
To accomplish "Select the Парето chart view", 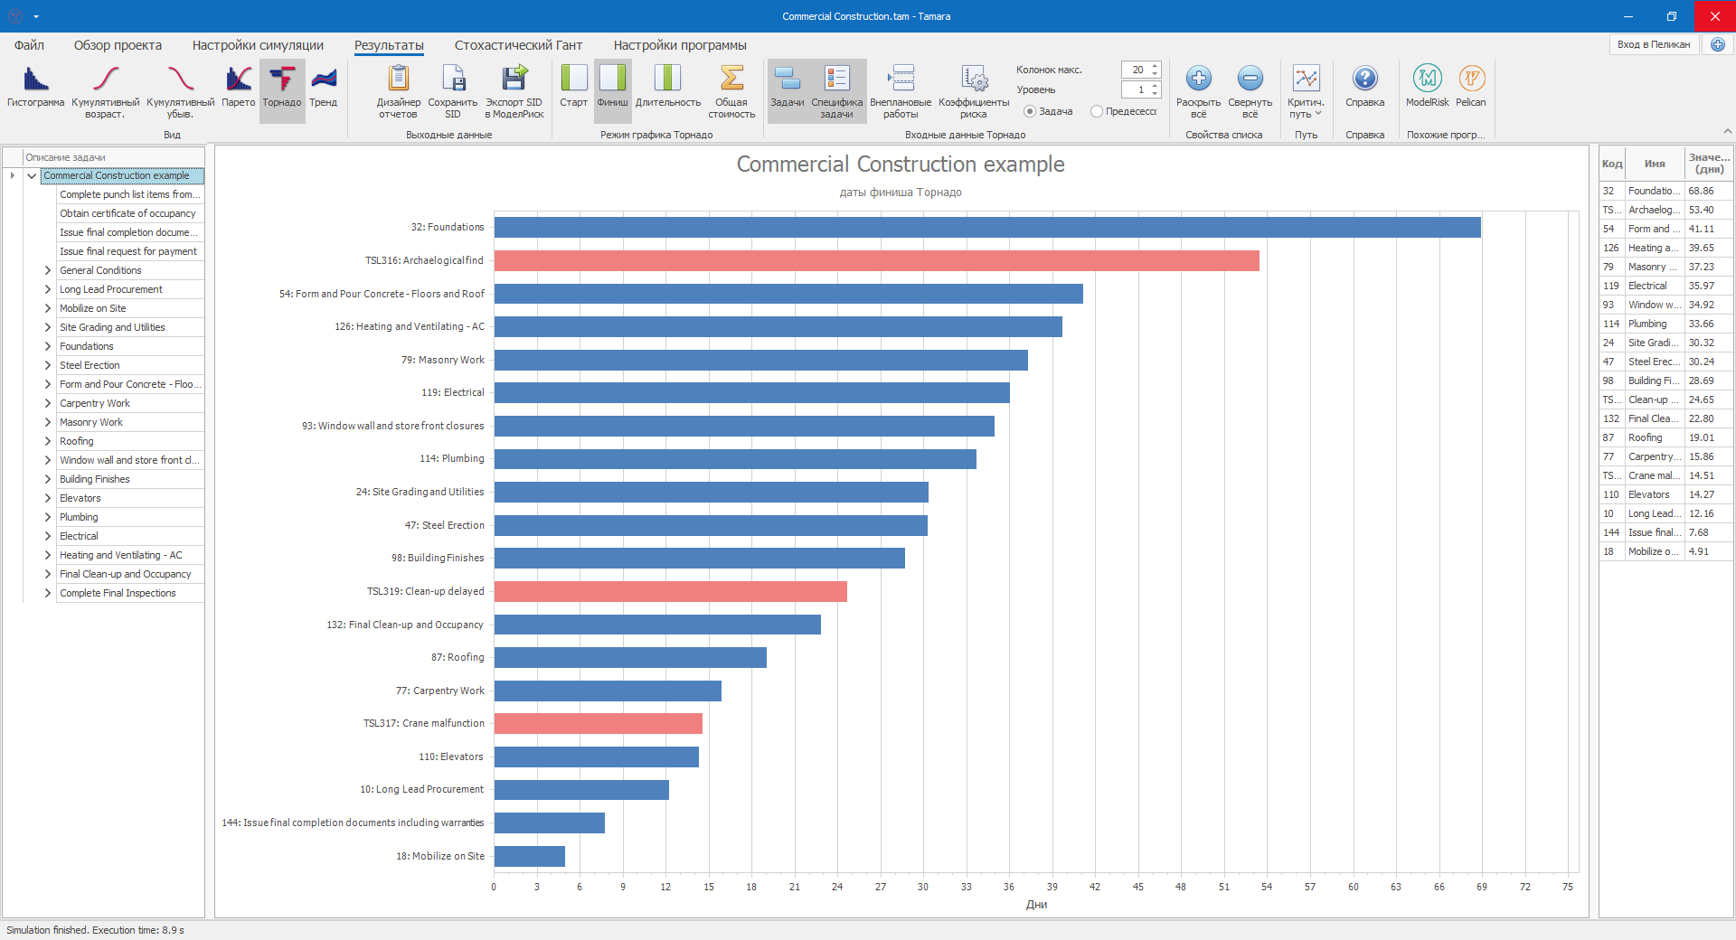I will click(x=238, y=80).
